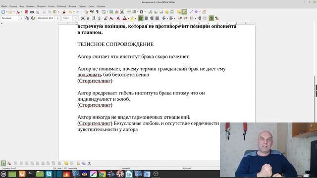The height and width of the screenshot is (178, 317).
Task: Click the ordered numbered list icon
Action: tap(171, 18)
